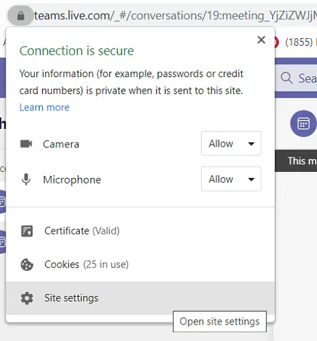Click the camera icon in permissions

pyautogui.click(x=26, y=144)
